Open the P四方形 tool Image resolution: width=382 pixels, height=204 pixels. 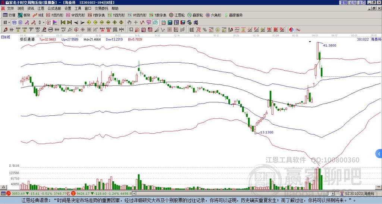point(54,15)
